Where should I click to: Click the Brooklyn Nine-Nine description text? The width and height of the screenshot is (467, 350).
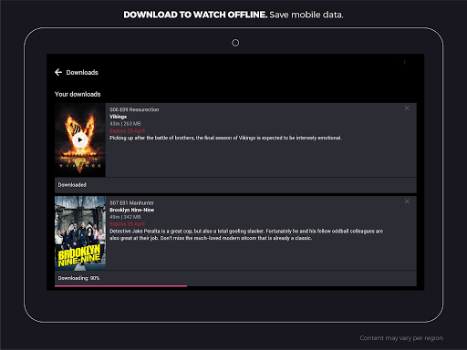point(246,234)
